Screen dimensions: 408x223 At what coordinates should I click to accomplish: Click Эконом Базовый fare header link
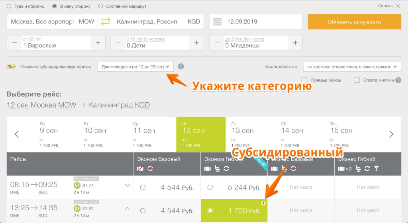(x=159, y=159)
